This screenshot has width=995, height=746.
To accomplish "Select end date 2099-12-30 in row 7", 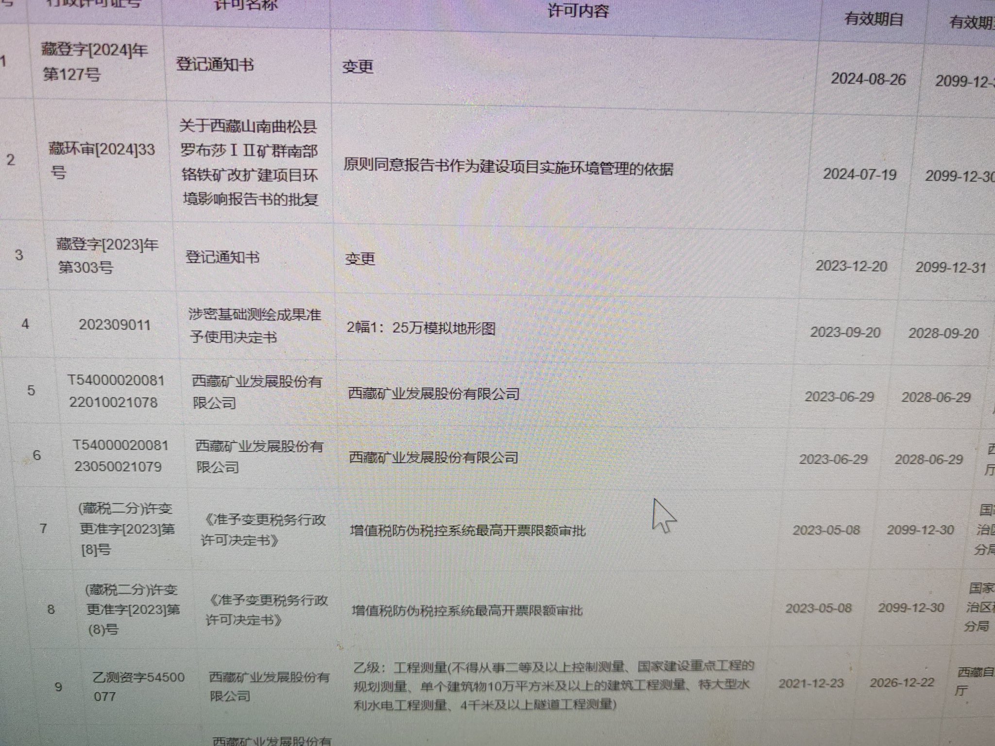I will (x=920, y=529).
